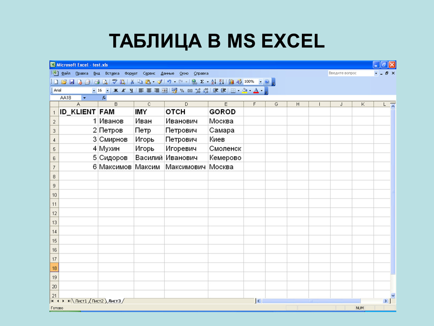The width and height of the screenshot is (434, 326).
Task: Open Excel Help question mark icon
Action: tap(267, 82)
